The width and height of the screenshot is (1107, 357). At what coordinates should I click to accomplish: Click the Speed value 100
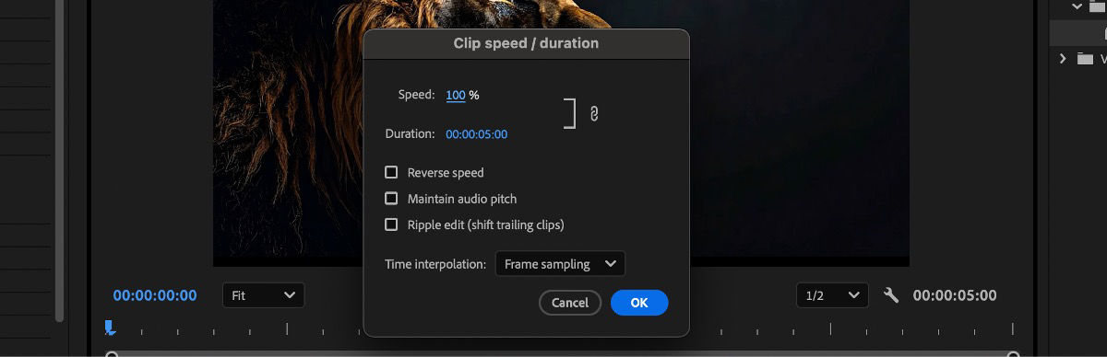[456, 95]
